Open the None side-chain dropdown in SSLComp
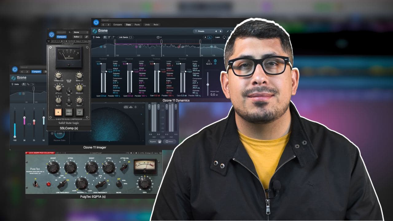 click(81, 32)
